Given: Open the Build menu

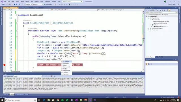Looking at the screenshot, I should click(22, 1).
